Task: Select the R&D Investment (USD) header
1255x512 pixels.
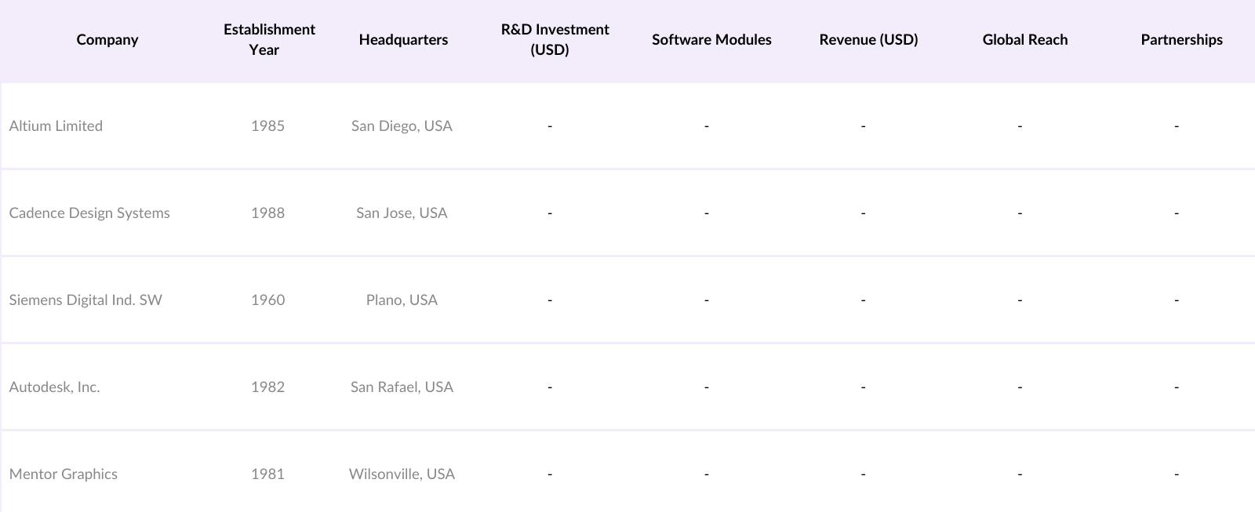Action: tap(555, 40)
